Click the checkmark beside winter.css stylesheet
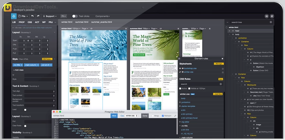Image resolution: width=285 pixels, height=140 pixels. tap(180, 72)
